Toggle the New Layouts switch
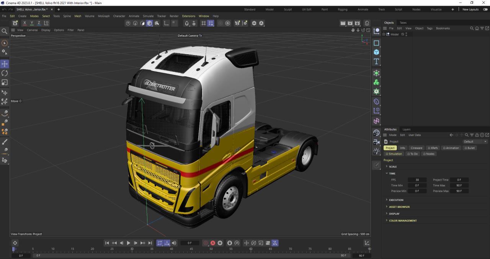Screen dimensions: 490x259 [485, 10]
